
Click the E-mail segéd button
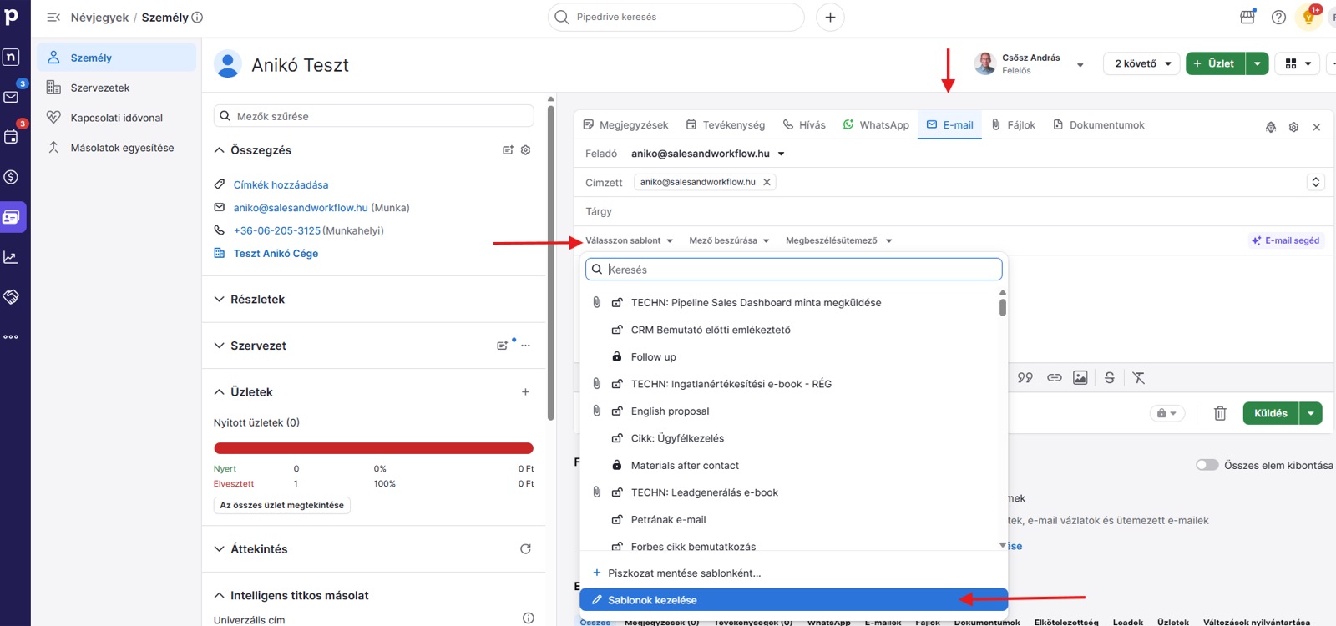[x=1286, y=240]
